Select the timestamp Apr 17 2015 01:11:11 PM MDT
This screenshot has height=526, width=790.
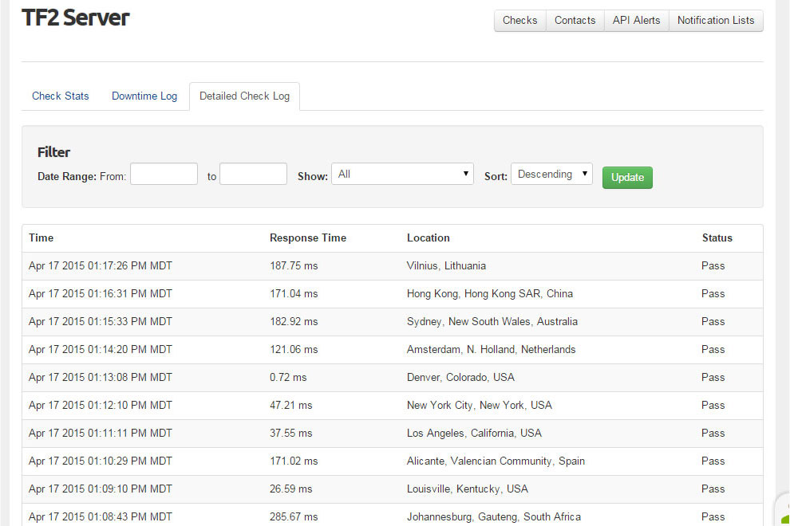[101, 434]
